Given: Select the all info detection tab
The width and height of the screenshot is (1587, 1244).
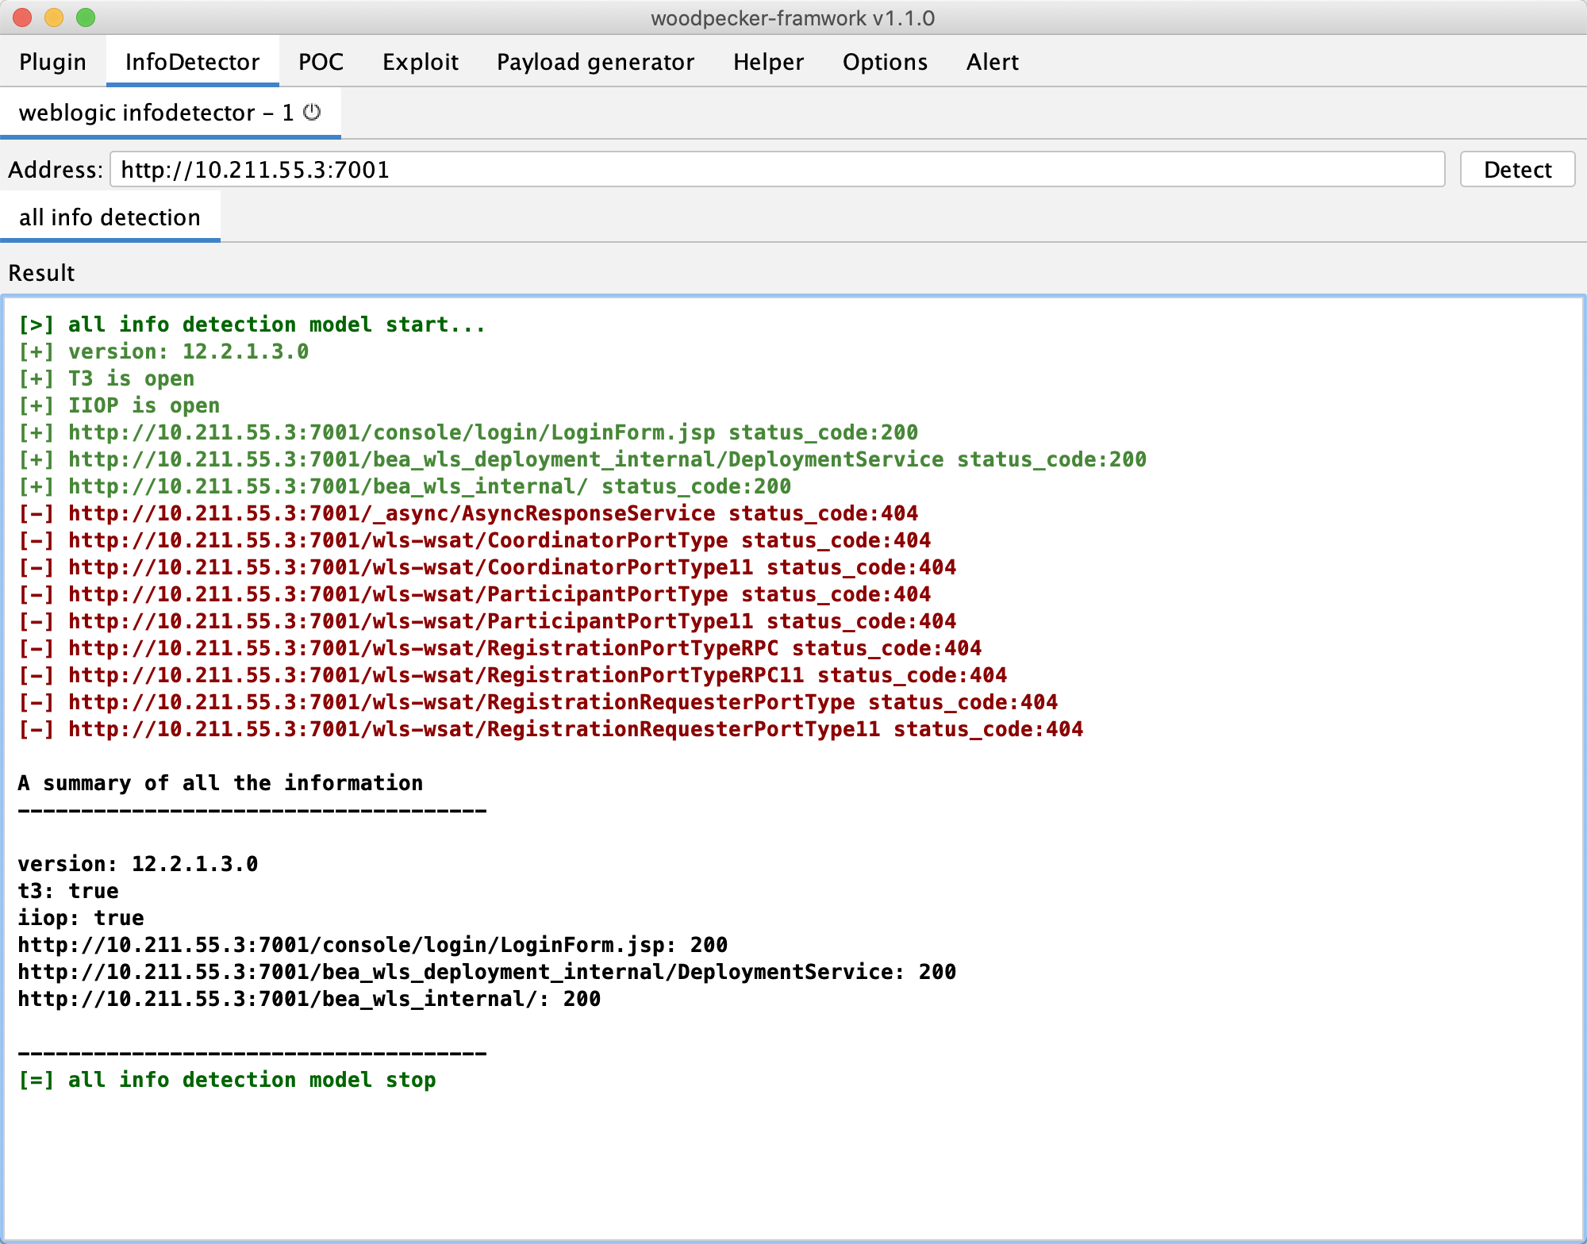Looking at the screenshot, I should pos(110,217).
